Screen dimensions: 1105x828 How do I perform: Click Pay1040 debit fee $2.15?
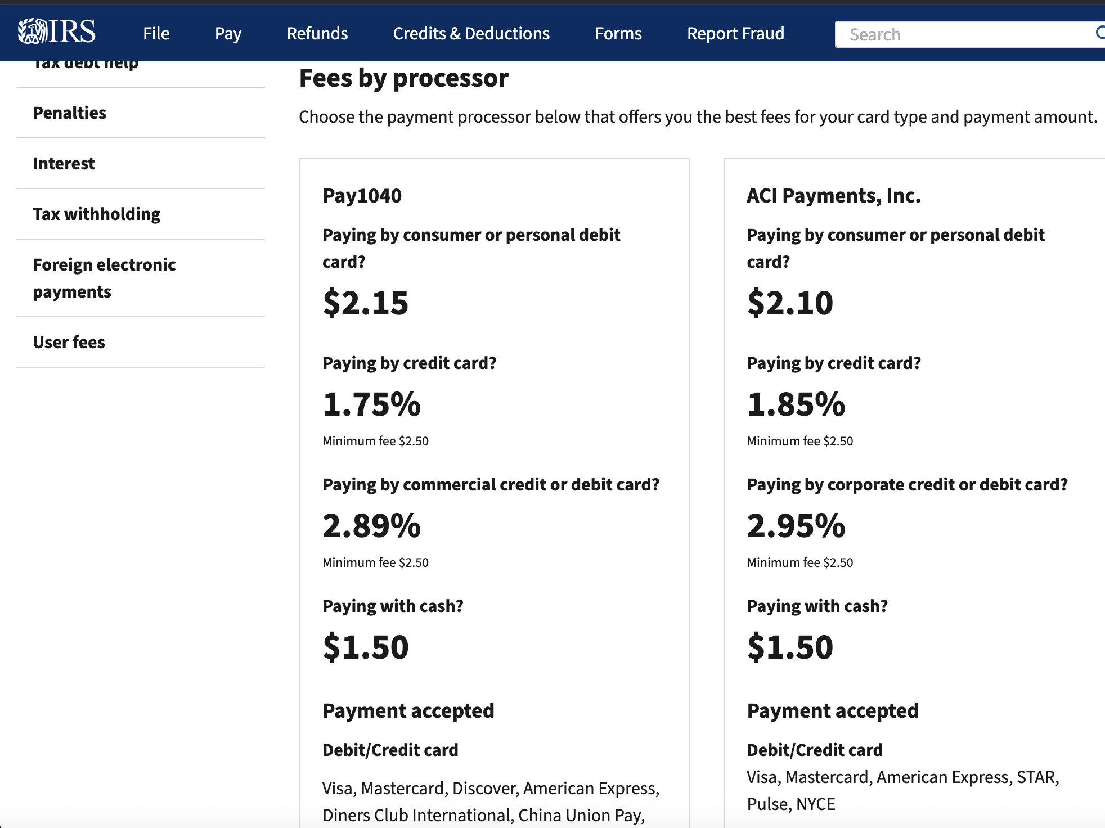(366, 303)
